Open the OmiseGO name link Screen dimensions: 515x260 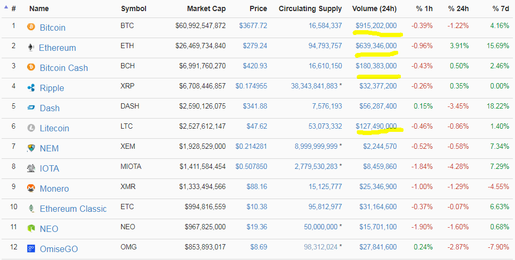point(59,249)
